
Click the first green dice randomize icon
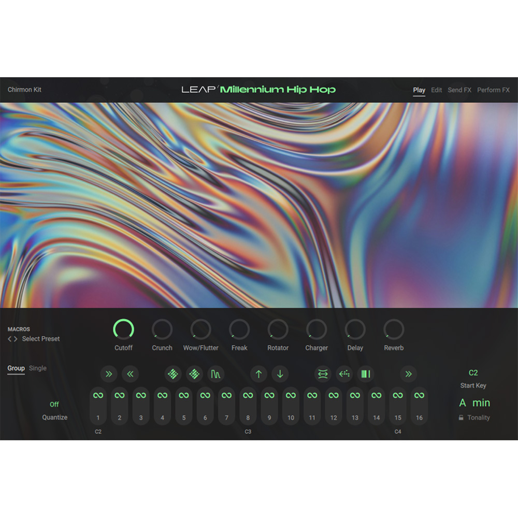pos(173,374)
